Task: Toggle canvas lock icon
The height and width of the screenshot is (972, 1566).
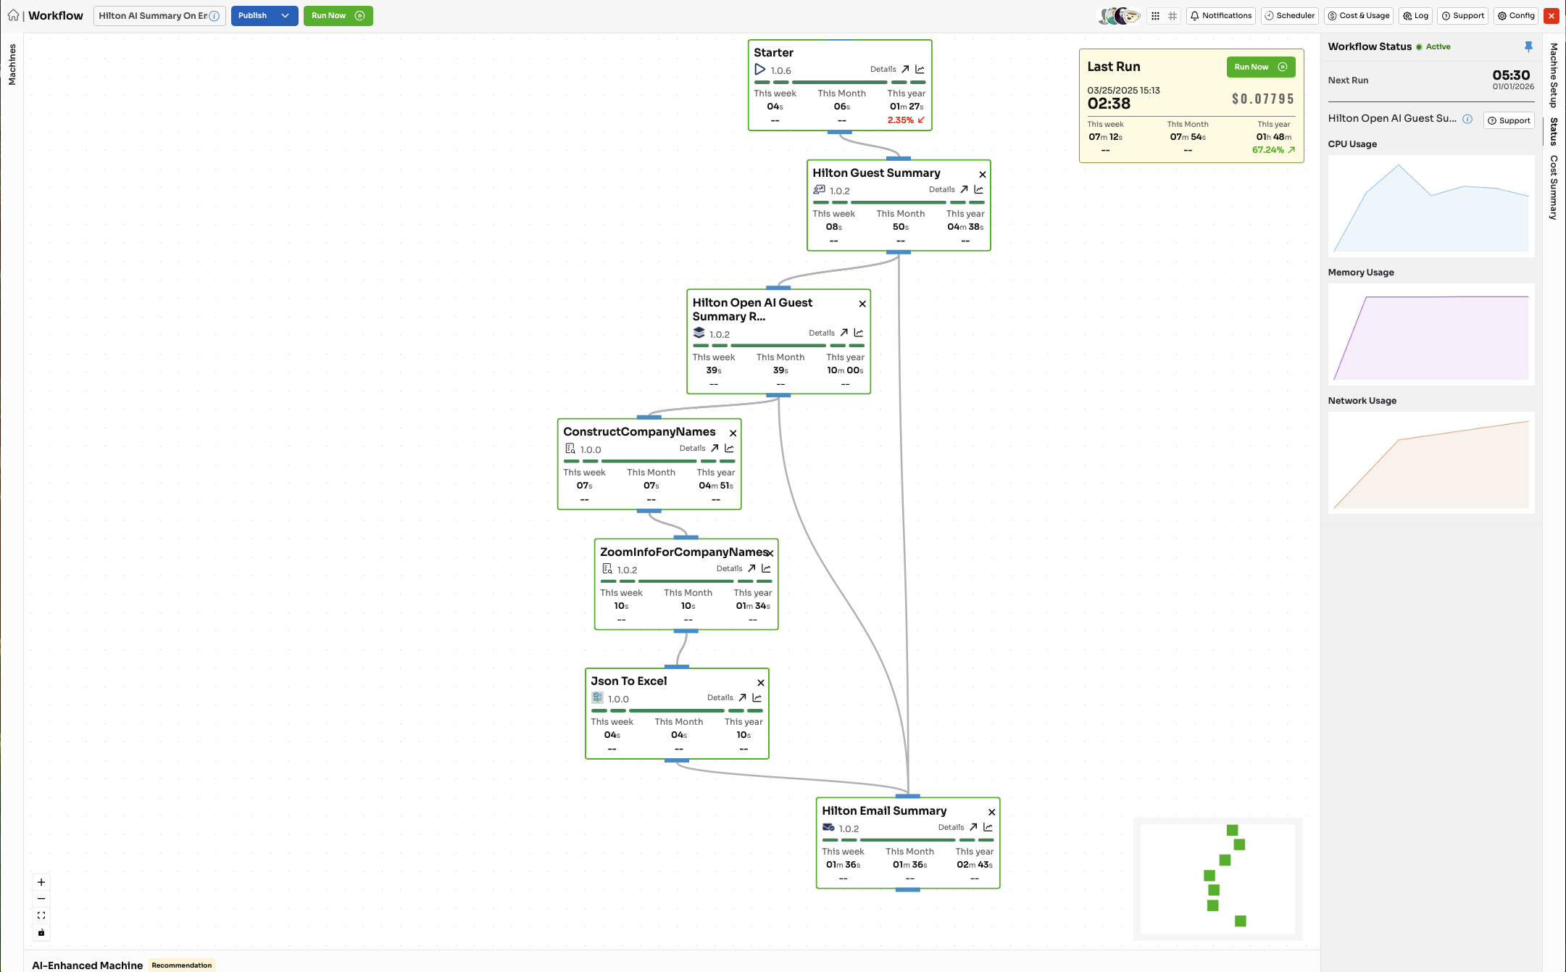Action: pyautogui.click(x=41, y=932)
